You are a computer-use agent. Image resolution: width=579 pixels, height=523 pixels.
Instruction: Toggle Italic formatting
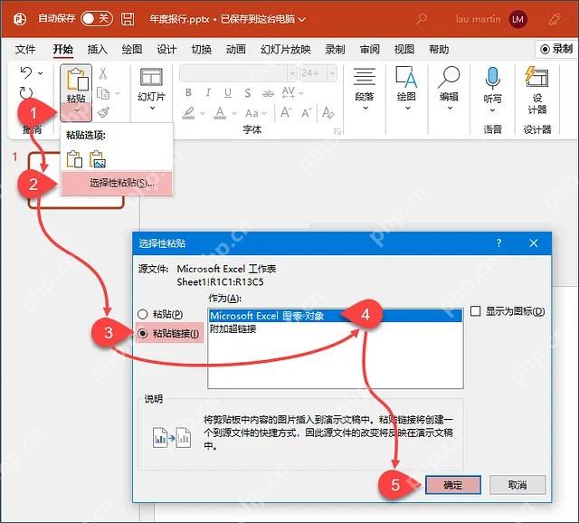[x=208, y=92]
